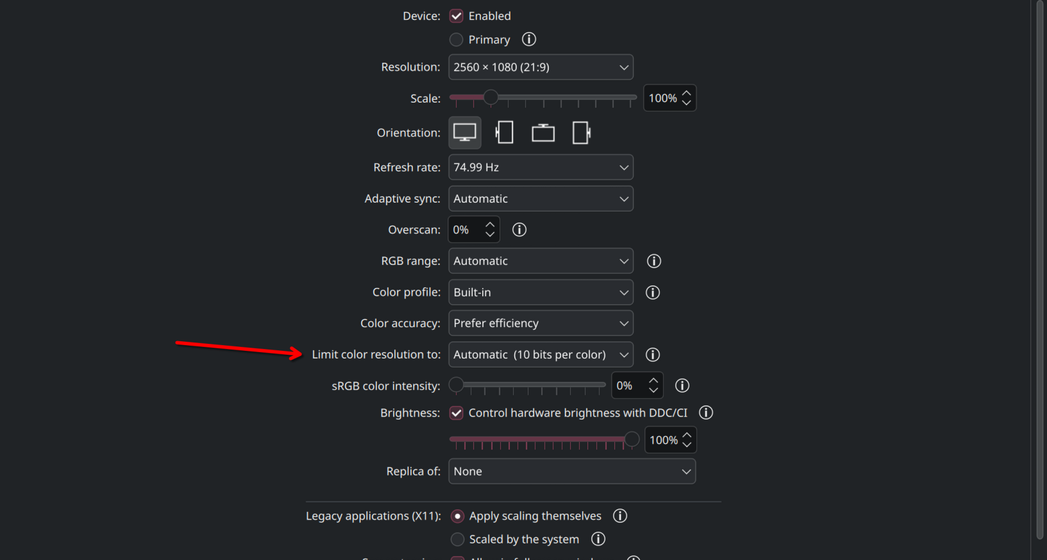Open the Refresh rate dropdown
Screen dimensions: 1047x560
(541, 167)
